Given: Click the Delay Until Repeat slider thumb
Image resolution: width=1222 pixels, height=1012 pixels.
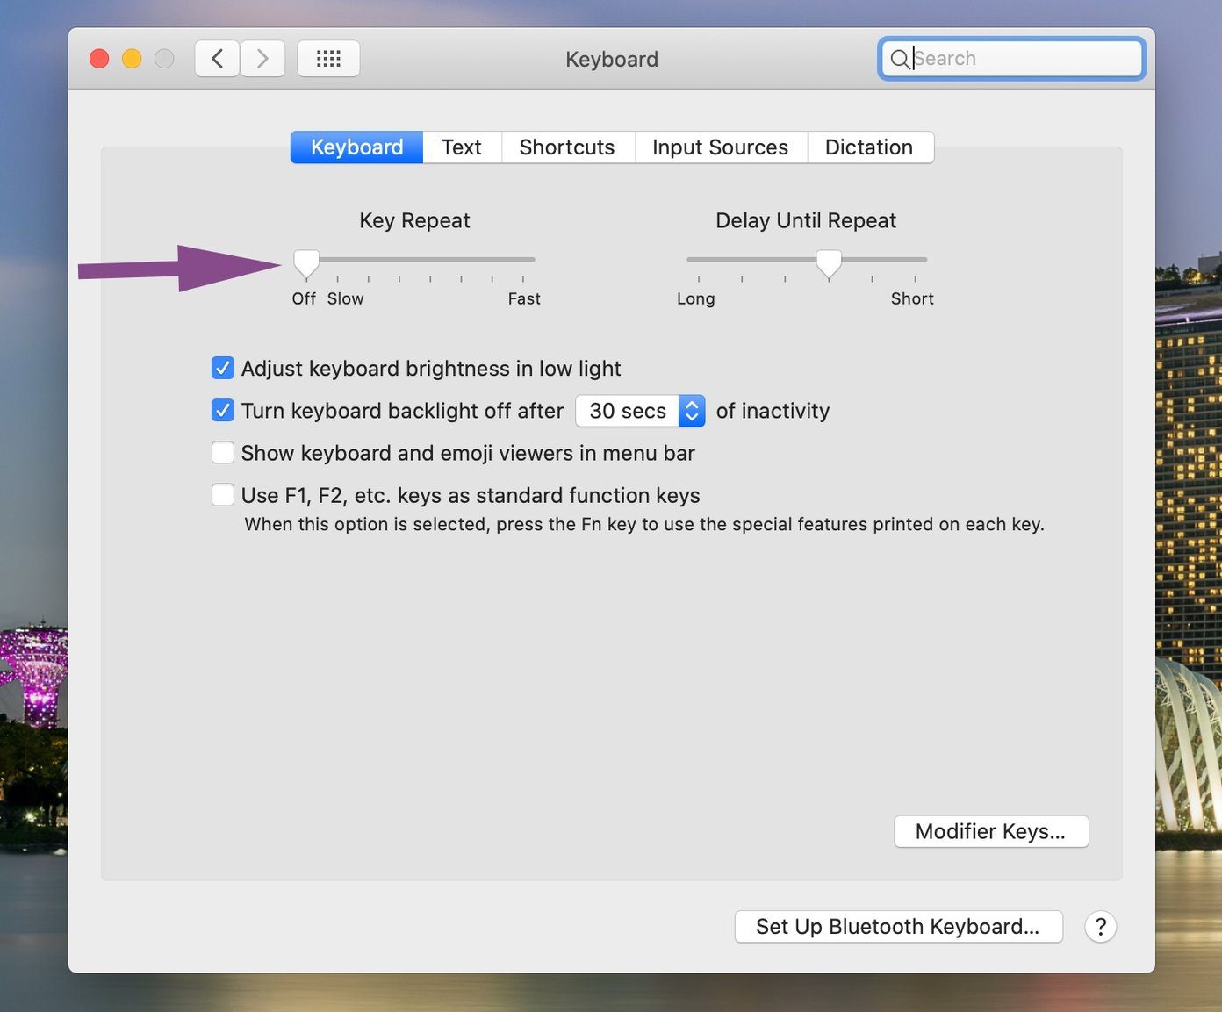Looking at the screenshot, I should coord(829,263).
